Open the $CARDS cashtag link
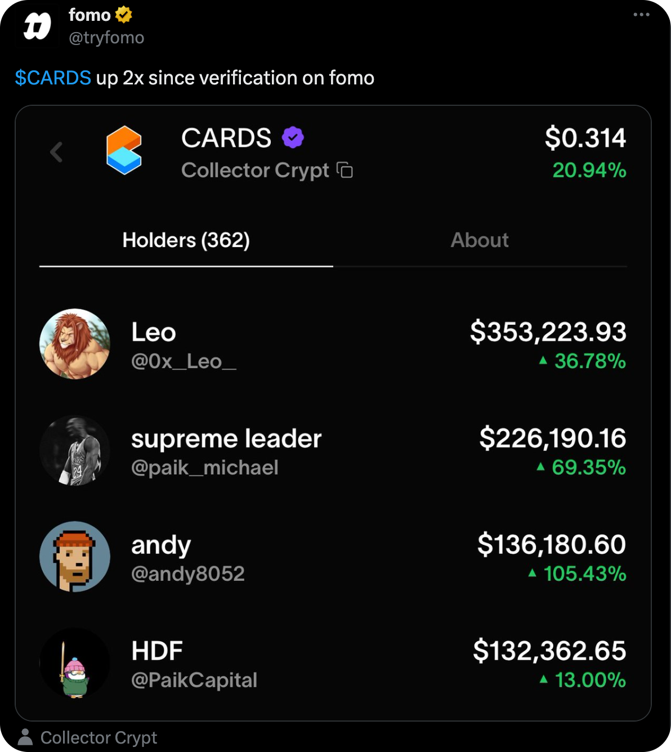This screenshot has width=671, height=752. (53, 78)
